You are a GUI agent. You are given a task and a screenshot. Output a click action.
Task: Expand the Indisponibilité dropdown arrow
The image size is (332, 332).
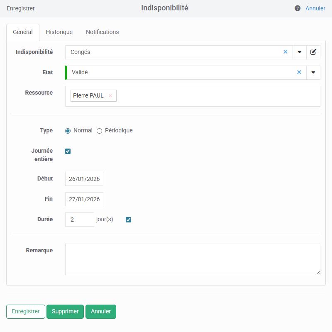299,52
